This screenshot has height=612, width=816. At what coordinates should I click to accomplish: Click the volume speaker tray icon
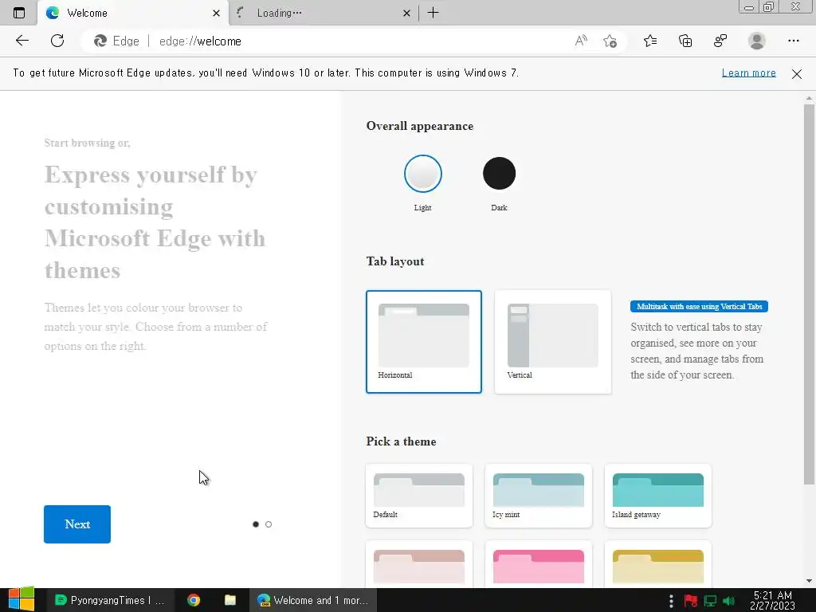click(728, 601)
